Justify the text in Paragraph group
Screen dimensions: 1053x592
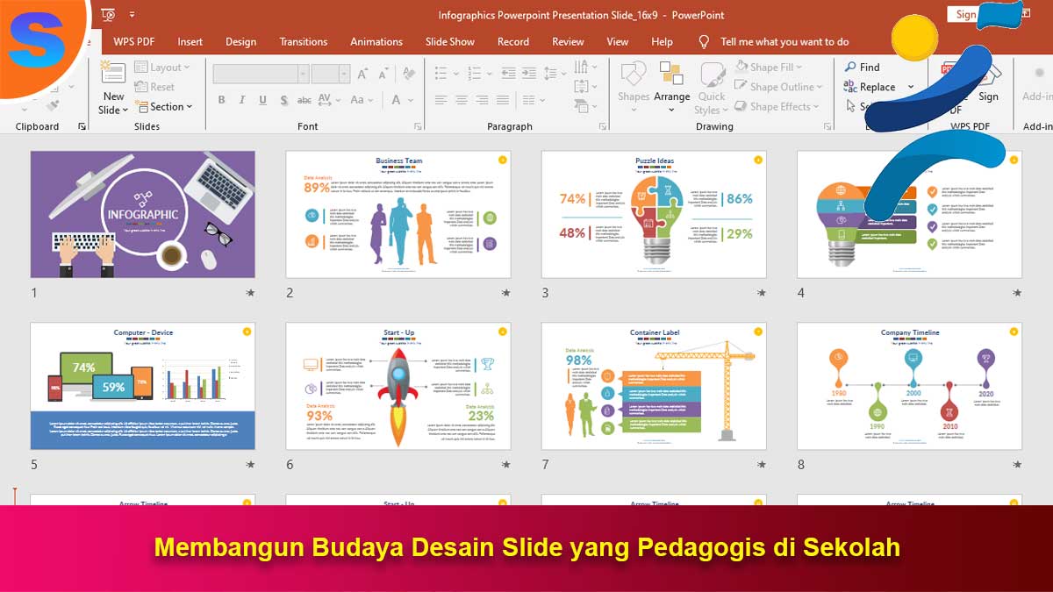click(x=502, y=100)
